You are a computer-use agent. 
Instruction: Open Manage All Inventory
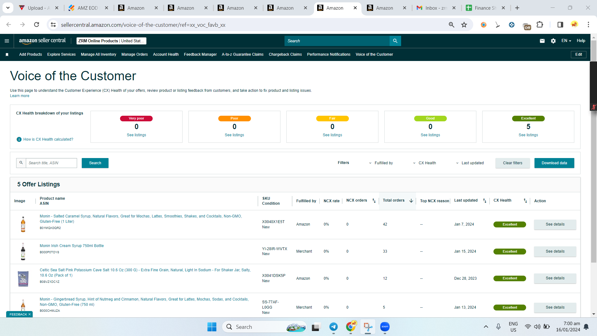pyautogui.click(x=99, y=54)
